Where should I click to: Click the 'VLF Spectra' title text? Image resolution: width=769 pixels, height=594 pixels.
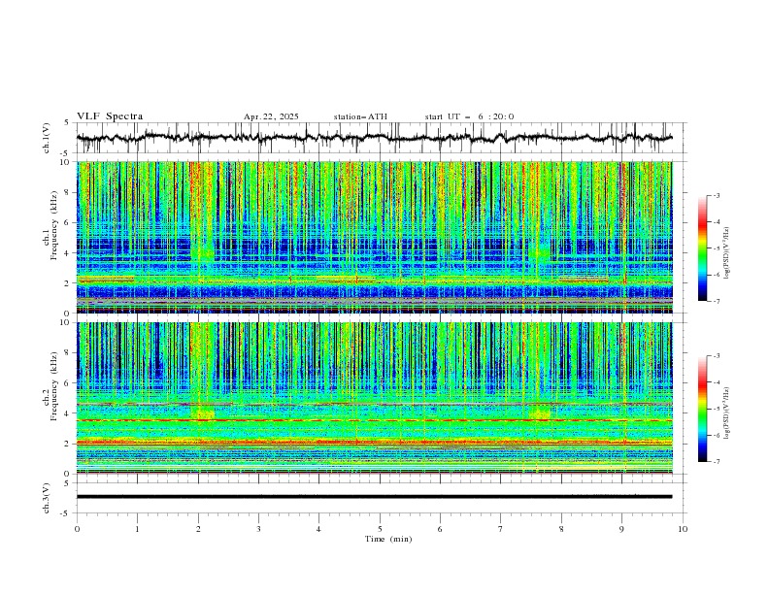pyautogui.click(x=110, y=116)
